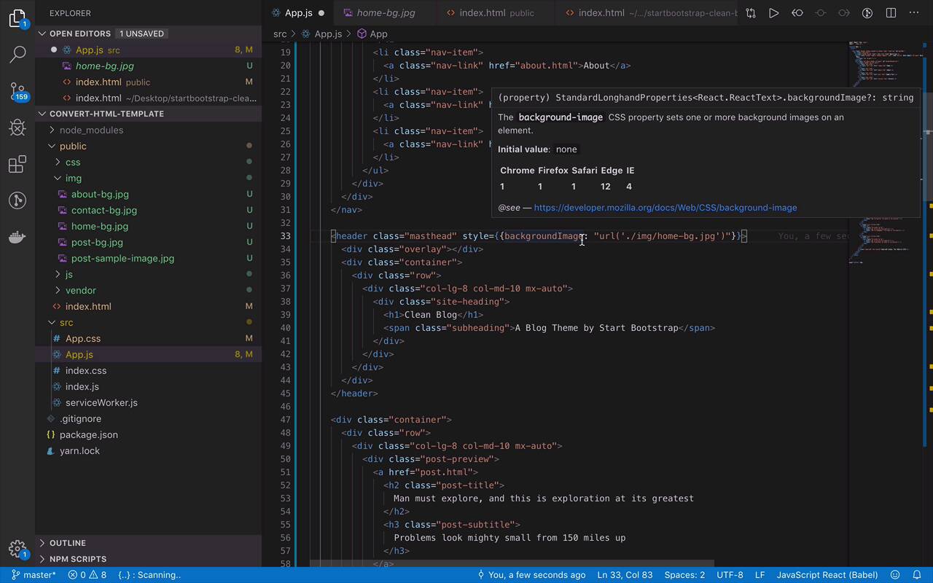The height and width of the screenshot is (583, 933).
Task: Click the Open Changes compare icon
Action: [751, 13]
